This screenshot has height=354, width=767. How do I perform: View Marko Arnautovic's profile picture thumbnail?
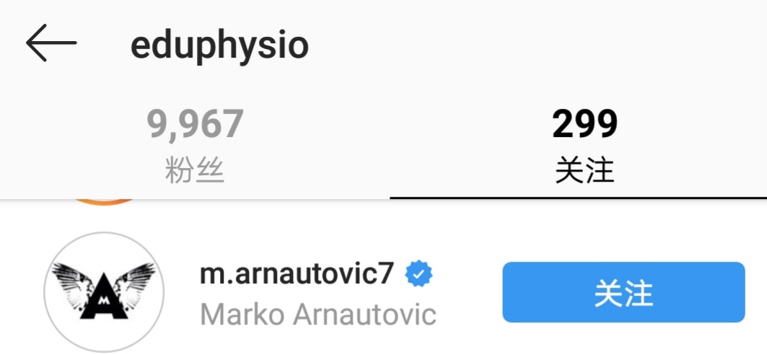tap(104, 292)
